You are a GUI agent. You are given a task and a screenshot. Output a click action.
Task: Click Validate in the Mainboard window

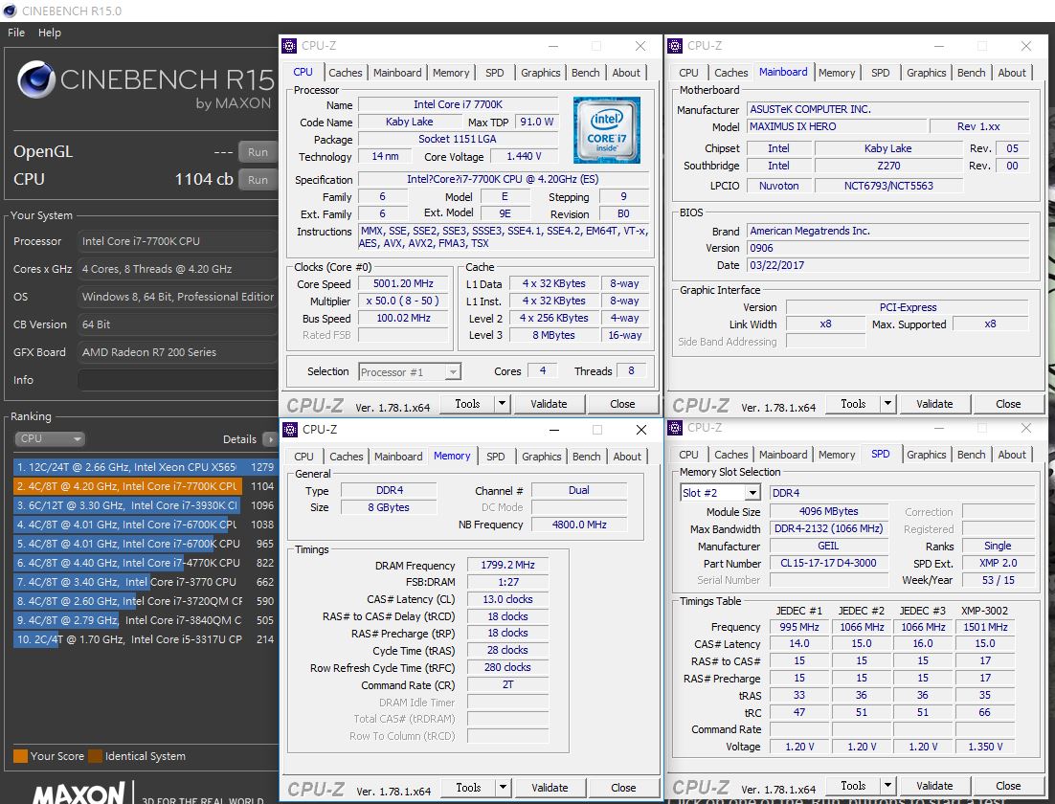[934, 404]
